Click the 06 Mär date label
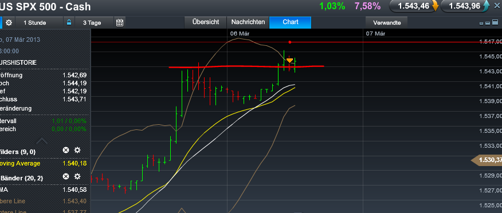Viewport: 502px width, 213px height. click(240, 33)
